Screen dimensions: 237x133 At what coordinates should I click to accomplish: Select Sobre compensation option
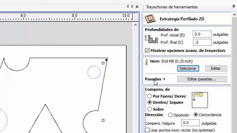tap(150, 109)
